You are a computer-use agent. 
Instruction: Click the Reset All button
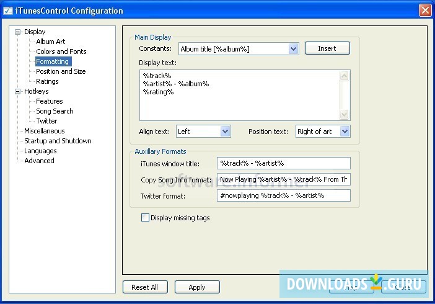tap(145, 287)
